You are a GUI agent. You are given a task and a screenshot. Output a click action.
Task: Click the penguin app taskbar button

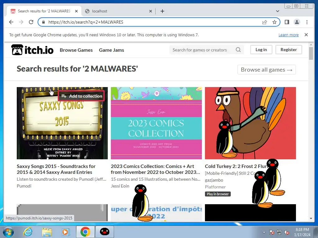[x=105, y=232]
